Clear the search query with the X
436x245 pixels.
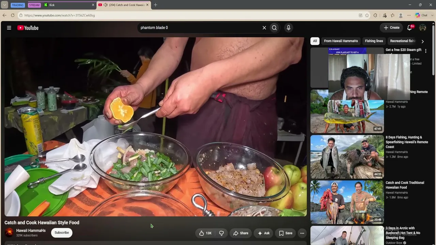click(264, 28)
